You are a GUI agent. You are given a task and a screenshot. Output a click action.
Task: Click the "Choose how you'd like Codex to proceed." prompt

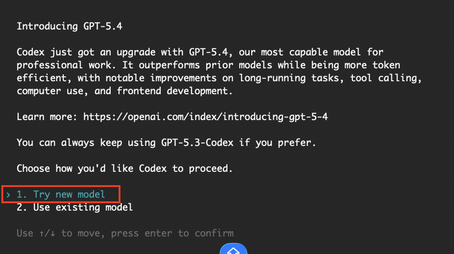click(124, 169)
